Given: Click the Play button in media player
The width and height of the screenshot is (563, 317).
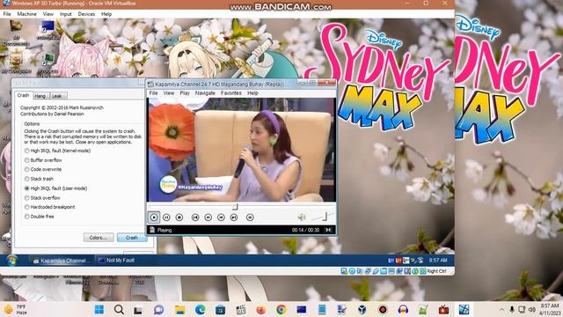Looking at the screenshot, I should point(154,217).
